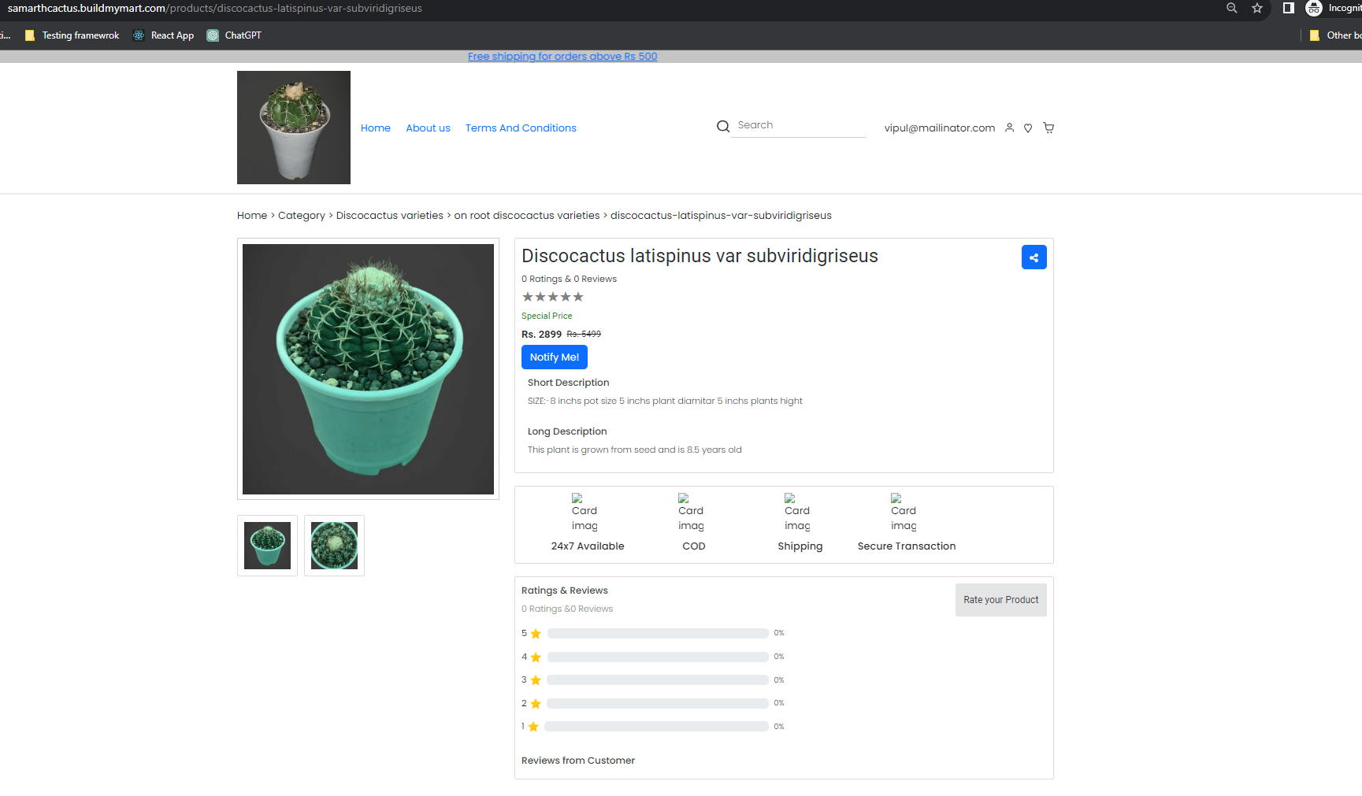This screenshot has width=1362, height=796.
Task: Click the Special Price label
Action: click(x=547, y=317)
